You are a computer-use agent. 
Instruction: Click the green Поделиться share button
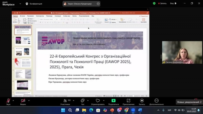[x=113, y=101]
